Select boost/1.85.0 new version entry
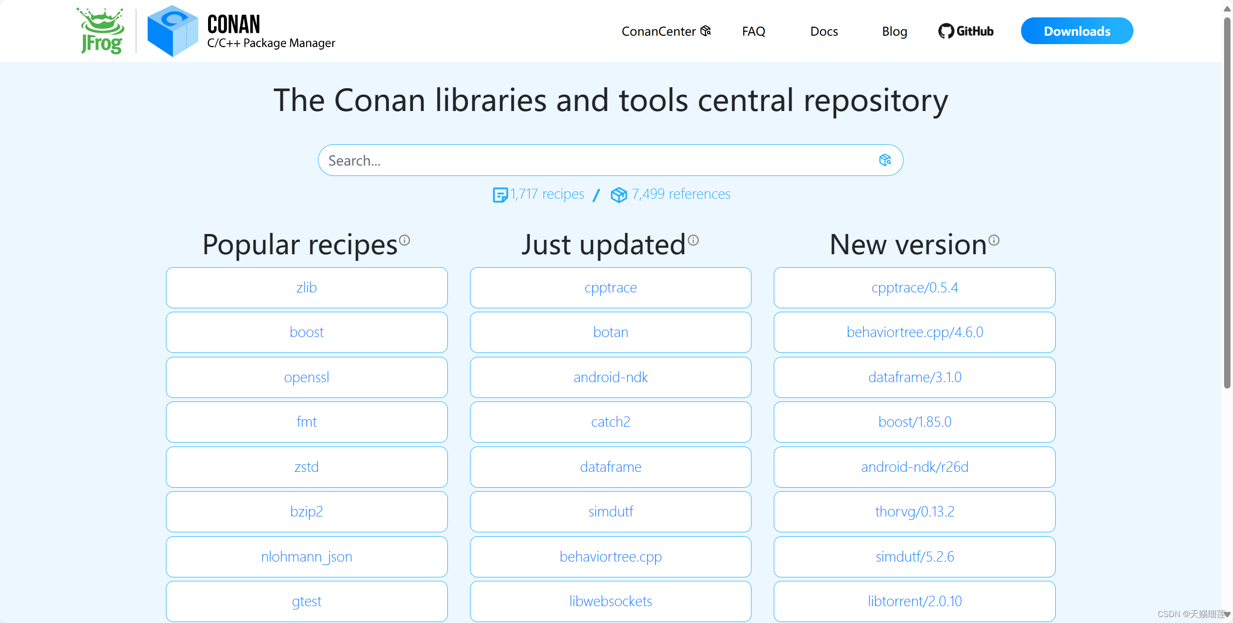 [914, 422]
